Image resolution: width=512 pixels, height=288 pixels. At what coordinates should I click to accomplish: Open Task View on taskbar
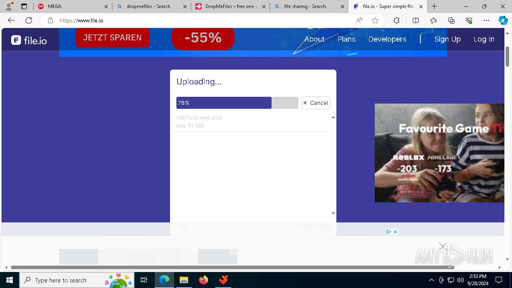click(x=144, y=280)
